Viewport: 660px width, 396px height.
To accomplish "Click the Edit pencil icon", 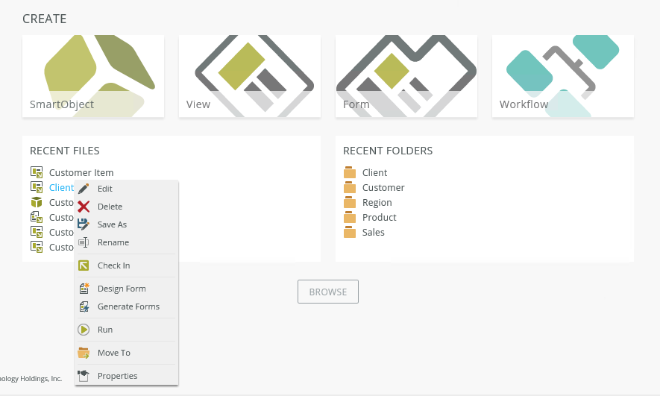I will click(84, 189).
